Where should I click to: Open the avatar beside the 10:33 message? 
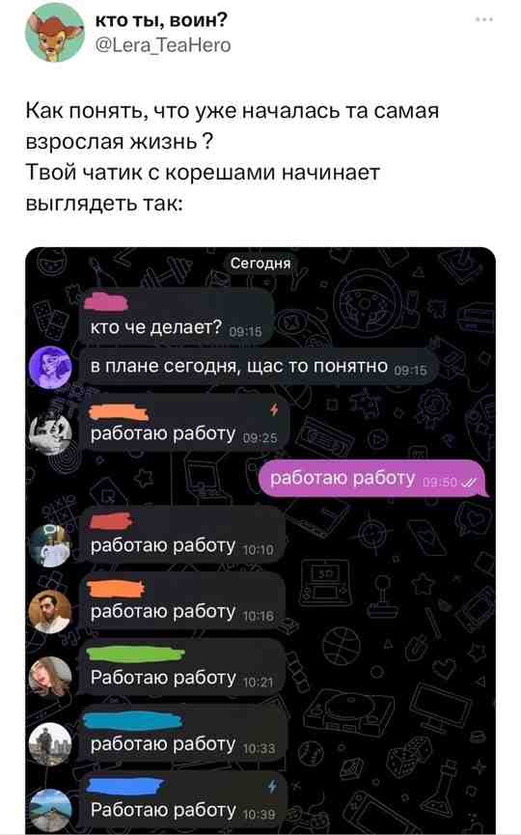50,744
